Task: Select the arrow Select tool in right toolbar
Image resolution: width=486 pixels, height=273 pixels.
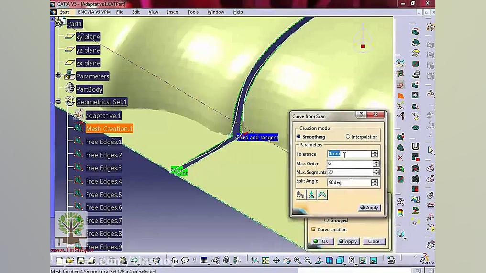Action: point(431,150)
